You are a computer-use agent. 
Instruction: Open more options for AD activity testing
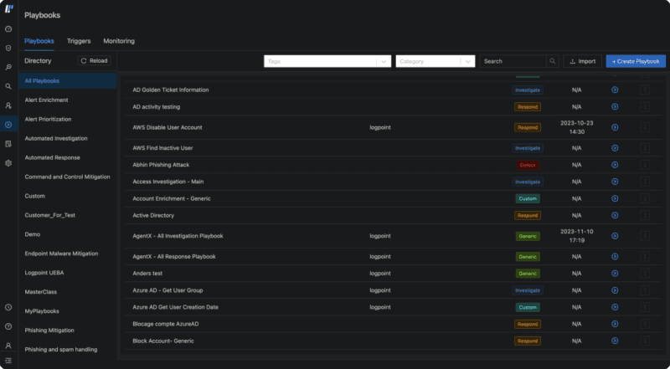(x=645, y=107)
